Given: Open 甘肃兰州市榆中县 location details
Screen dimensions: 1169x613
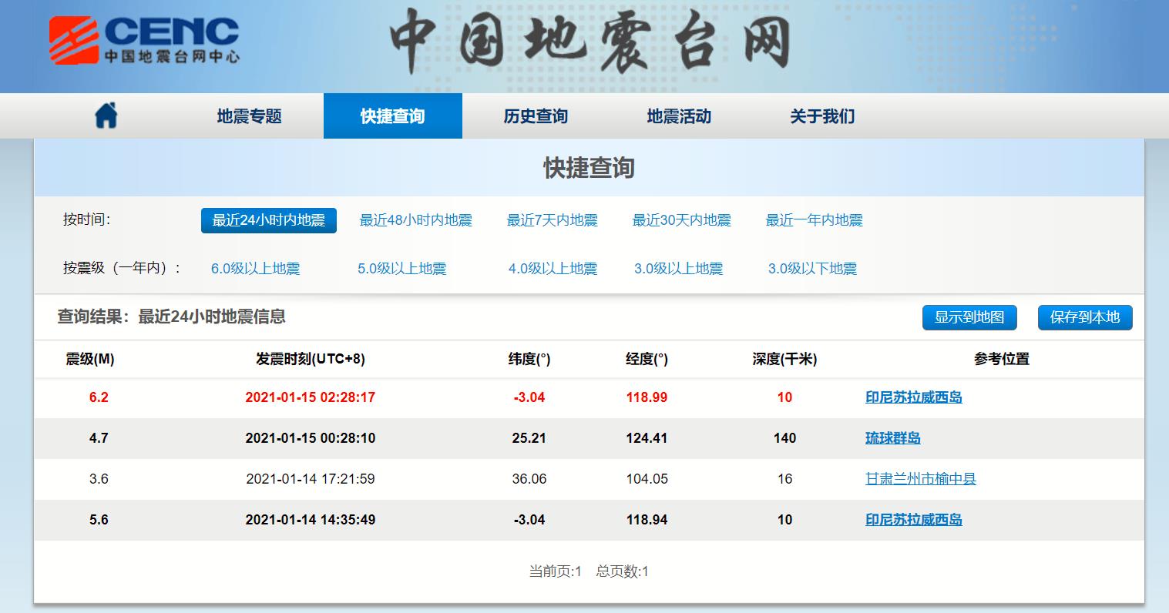Looking at the screenshot, I should (x=920, y=479).
